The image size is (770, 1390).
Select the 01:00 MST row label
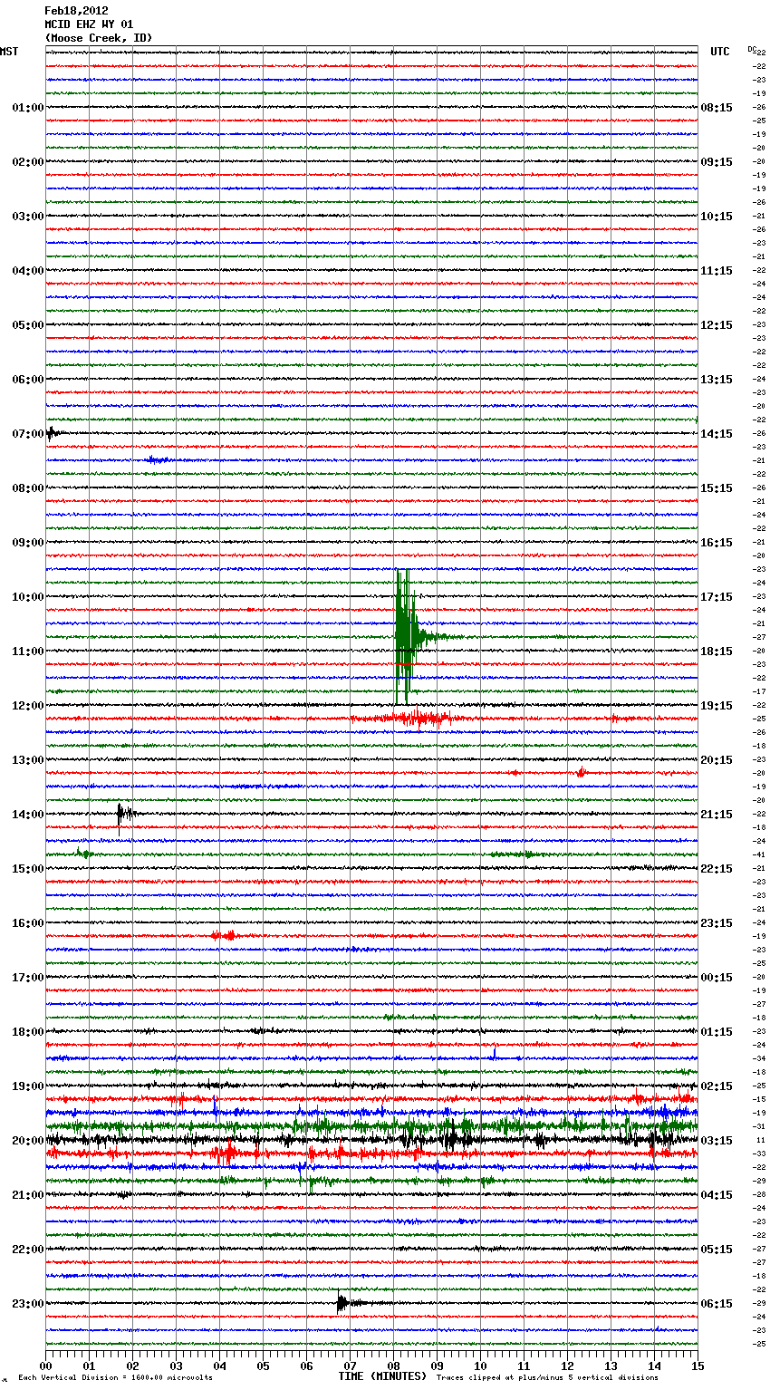tap(27, 108)
